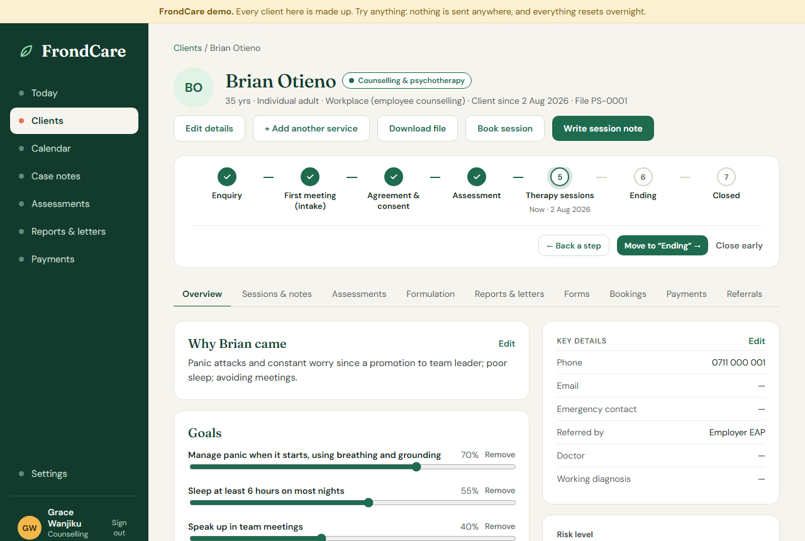
Task: Click + Add another service
Action: click(x=311, y=128)
